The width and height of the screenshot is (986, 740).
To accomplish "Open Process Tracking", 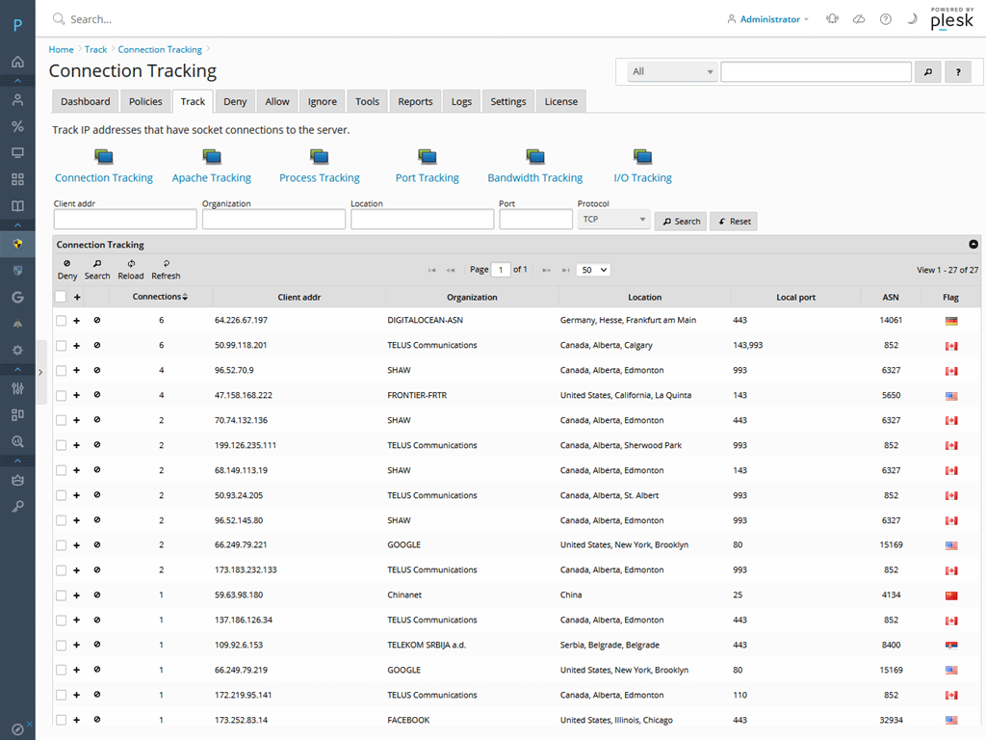I will pos(319,177).
